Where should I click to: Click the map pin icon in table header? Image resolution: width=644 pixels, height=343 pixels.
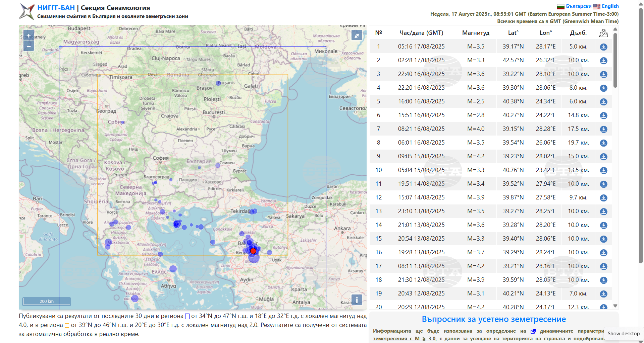tap(603, 33)
